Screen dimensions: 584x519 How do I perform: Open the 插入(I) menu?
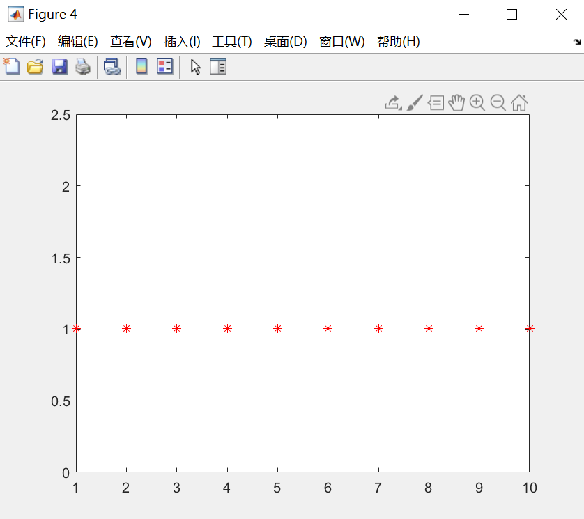click(182, 41)
